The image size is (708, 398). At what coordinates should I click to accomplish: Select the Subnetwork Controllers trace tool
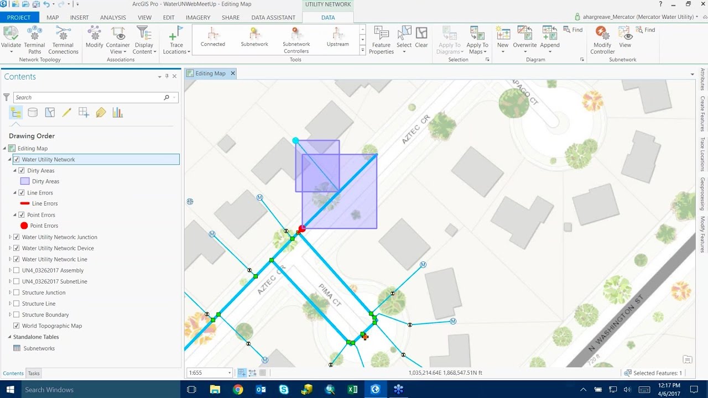[x=296, y=40]
